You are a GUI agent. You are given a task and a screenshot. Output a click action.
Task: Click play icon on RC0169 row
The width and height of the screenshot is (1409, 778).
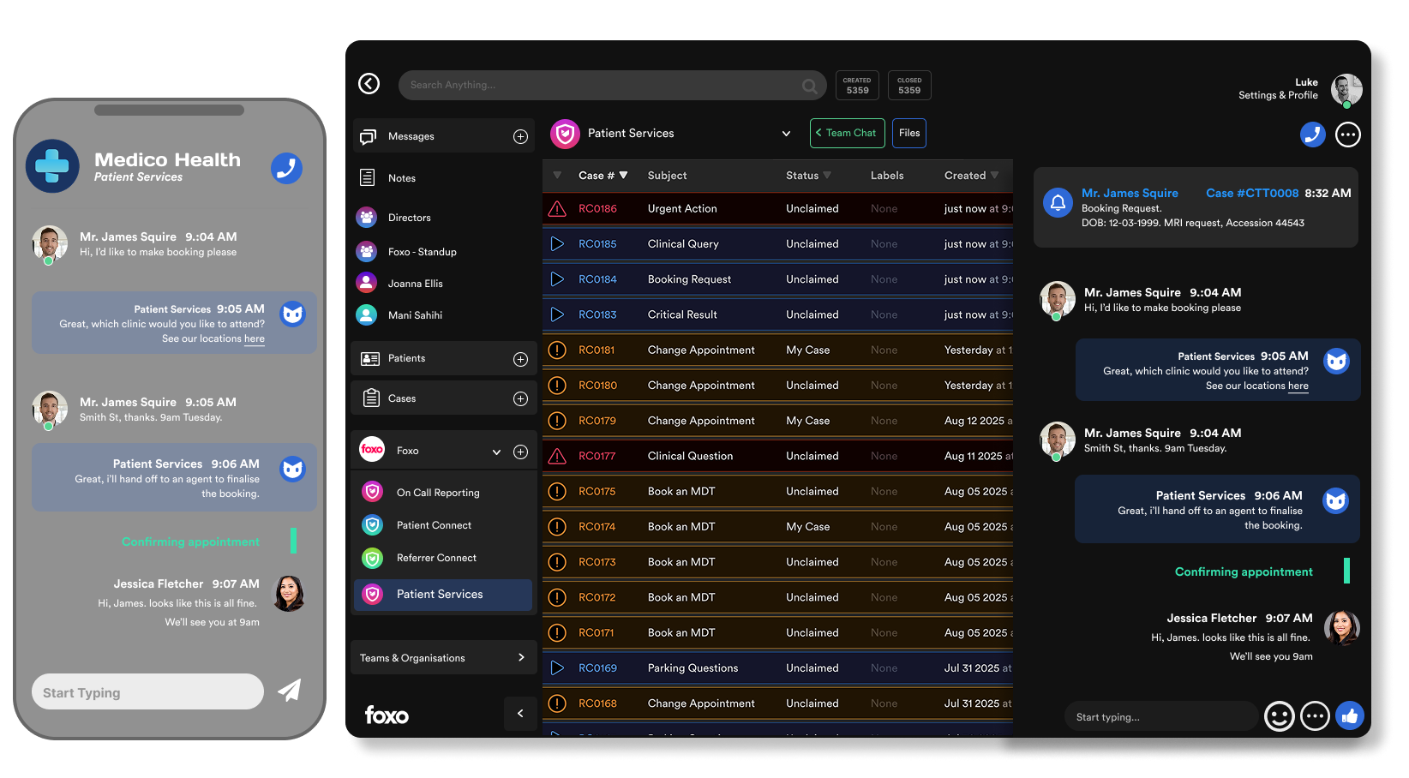pos(557,667)
